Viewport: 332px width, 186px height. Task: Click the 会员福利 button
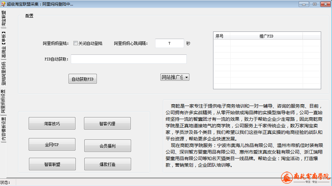pyautogui.click(x=108, y=146)
